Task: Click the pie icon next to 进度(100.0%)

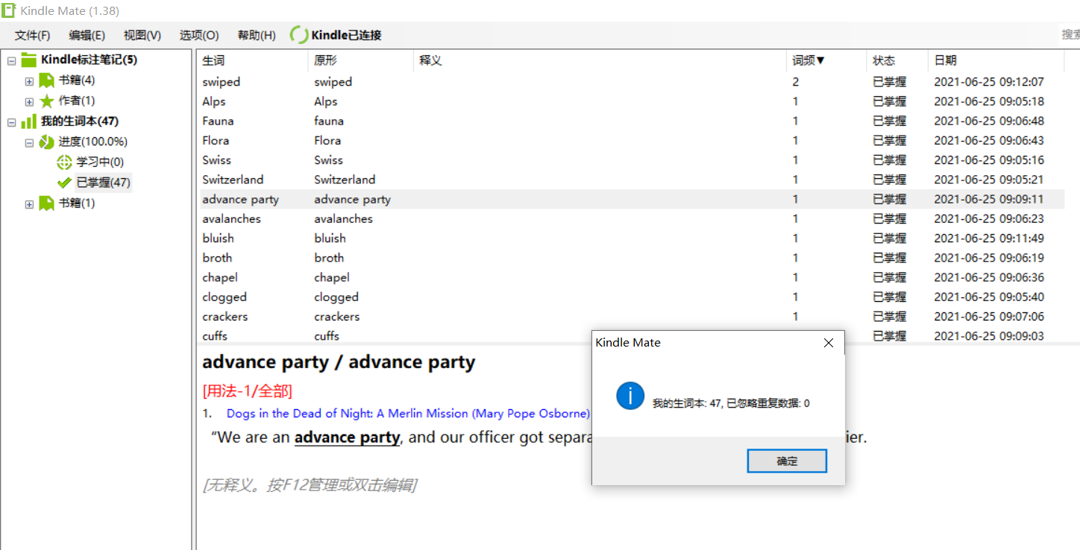Action: (47, 142)
